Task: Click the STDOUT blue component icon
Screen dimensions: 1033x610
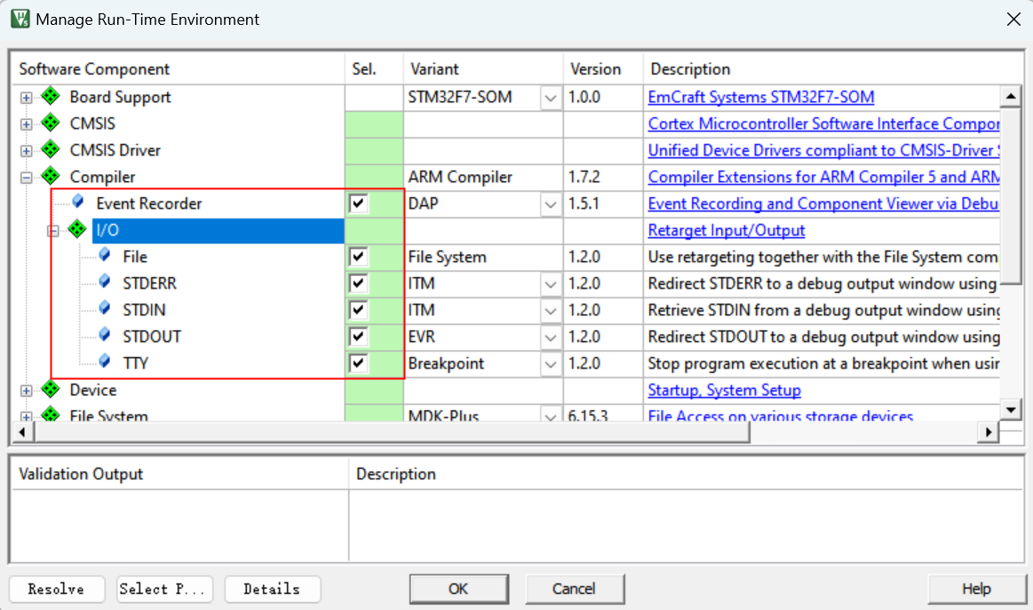Action: pyautogui.click(x=105, y=336)
